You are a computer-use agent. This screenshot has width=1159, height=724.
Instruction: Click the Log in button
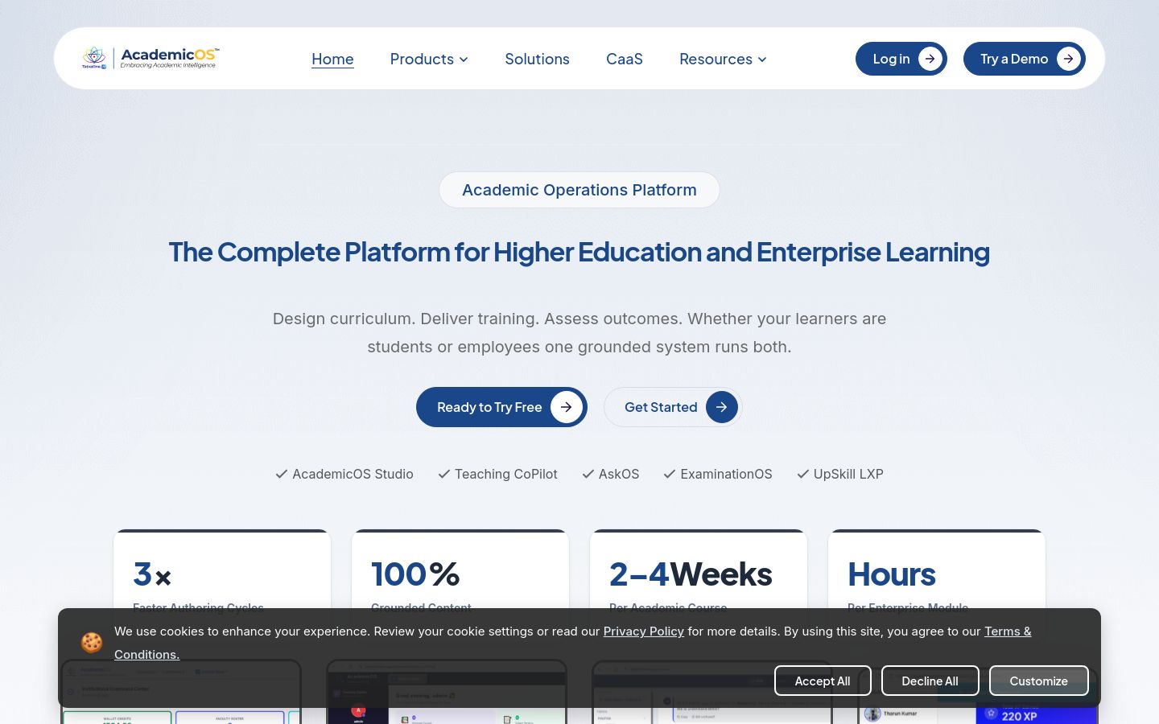tap(901, 59)
